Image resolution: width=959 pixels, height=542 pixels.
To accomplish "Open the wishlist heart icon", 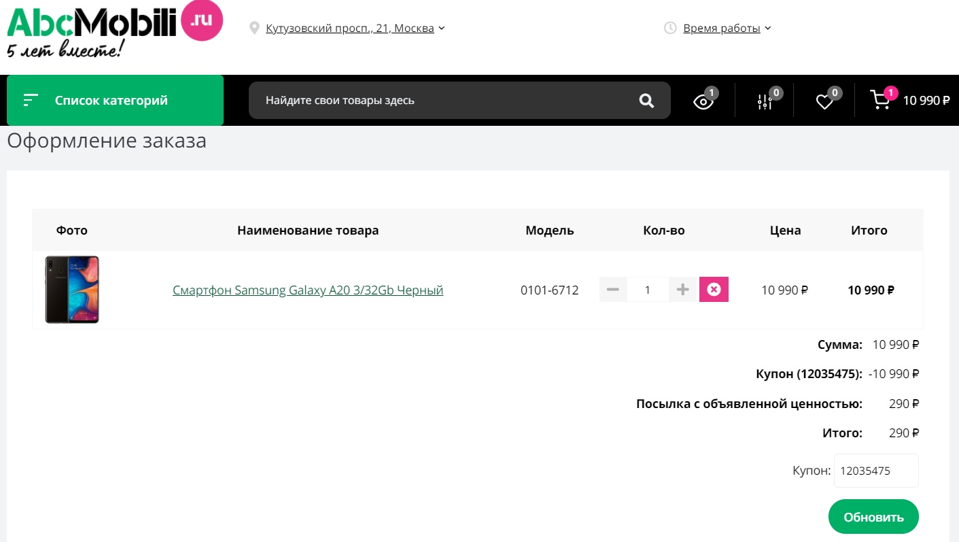I will tap(824, 101).
